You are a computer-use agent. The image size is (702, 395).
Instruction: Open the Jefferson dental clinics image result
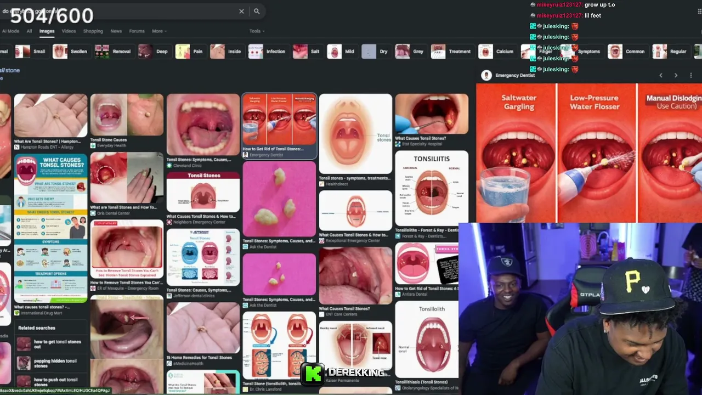[203, 257]
